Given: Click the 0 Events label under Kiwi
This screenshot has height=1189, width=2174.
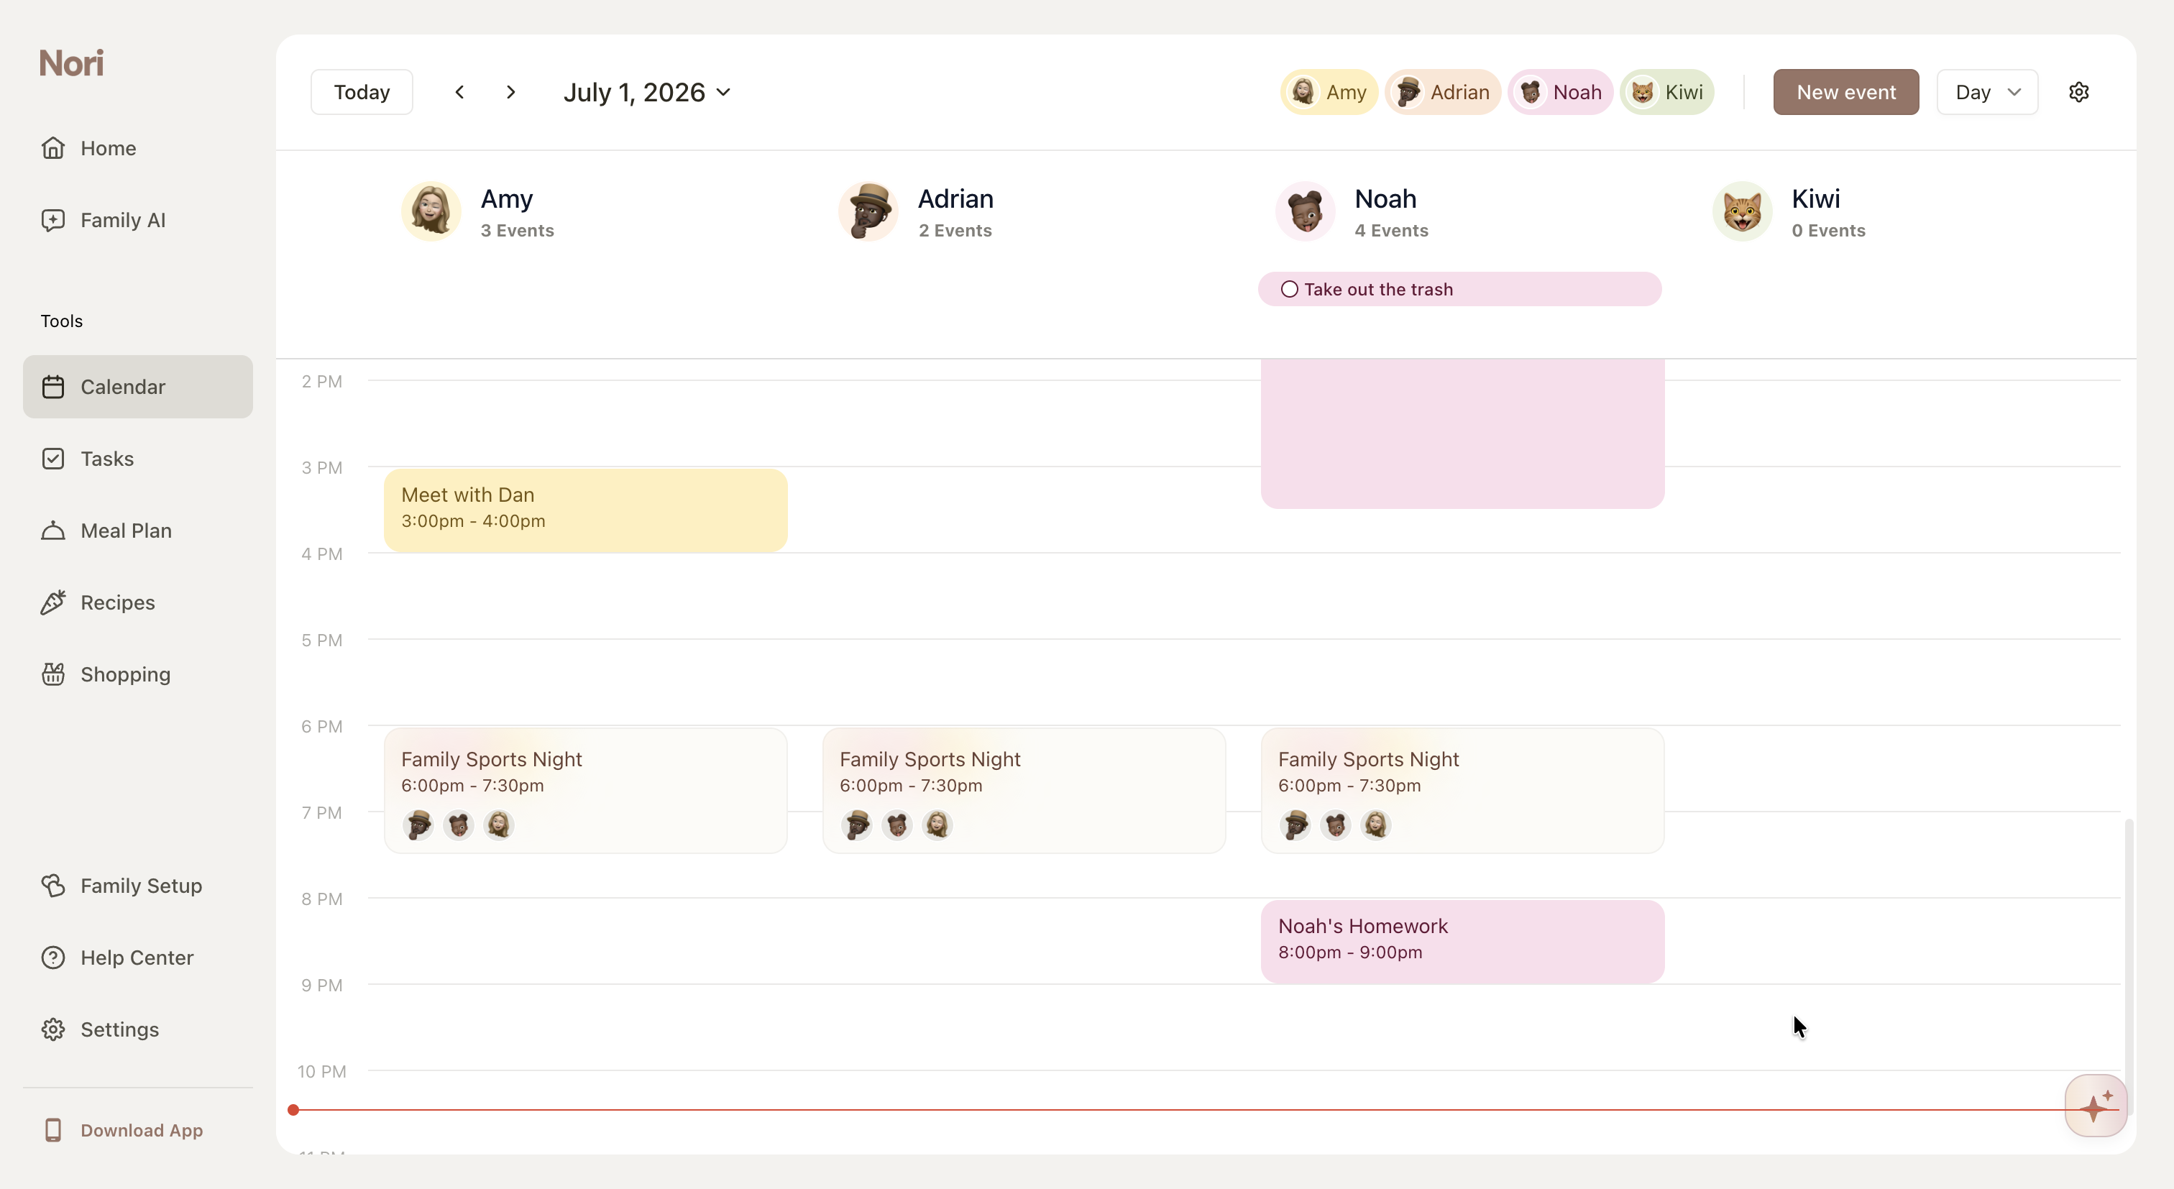Looking at the screenshot, I should (x=1829, y=231).
